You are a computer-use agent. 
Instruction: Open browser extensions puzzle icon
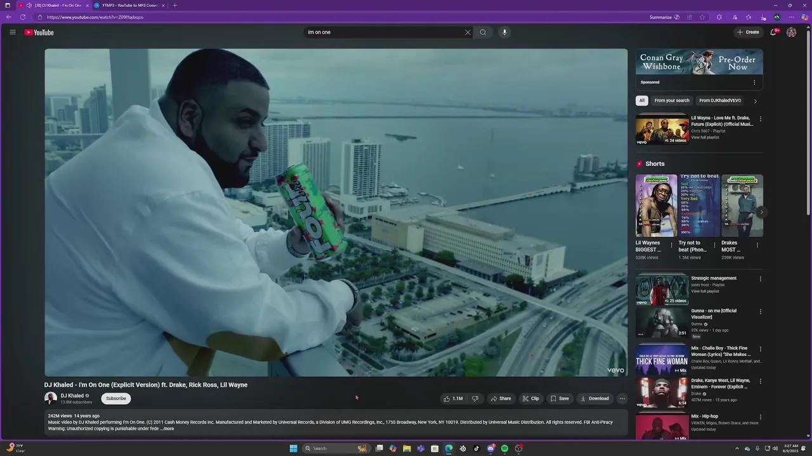tap(719, 17)
